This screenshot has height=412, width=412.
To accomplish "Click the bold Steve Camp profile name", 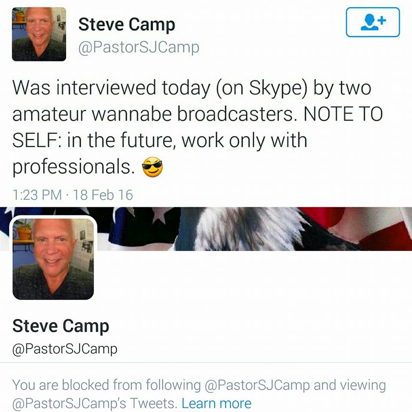I will [61, 326].
